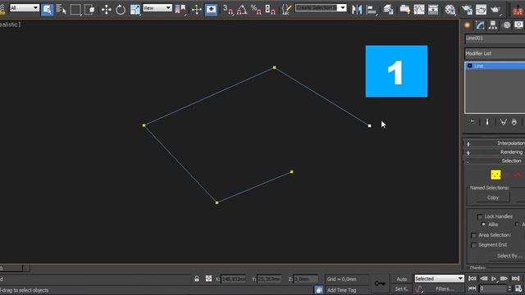Toggle 3D Snaps
525x295 pixels.
coord(228,9)
